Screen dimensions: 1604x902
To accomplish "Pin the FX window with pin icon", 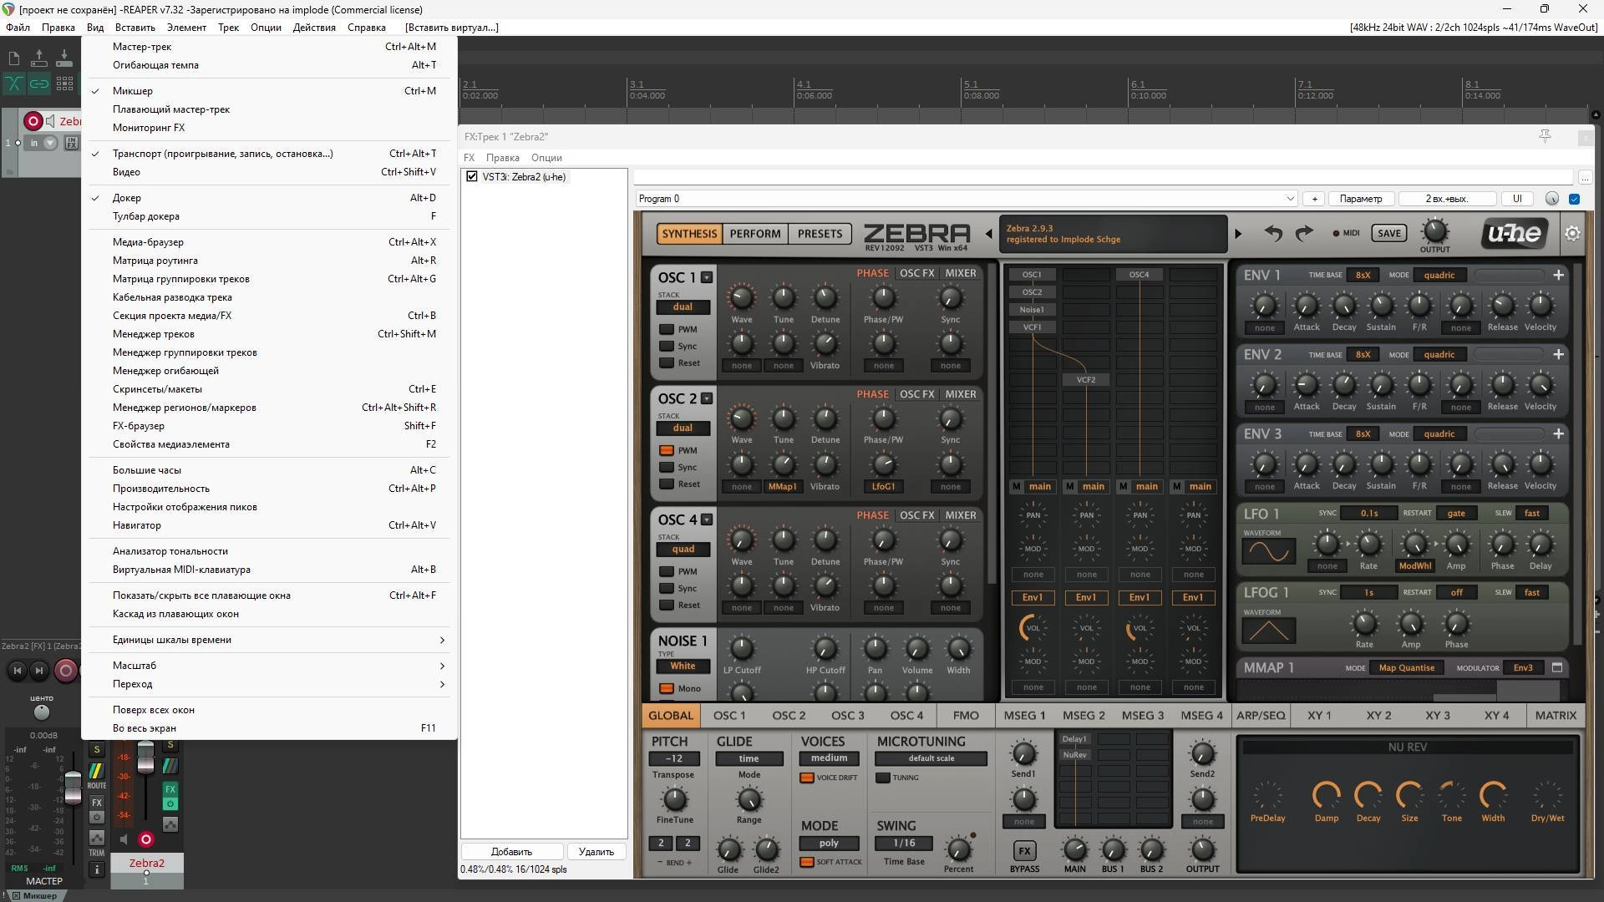I will coord(1545,136).
